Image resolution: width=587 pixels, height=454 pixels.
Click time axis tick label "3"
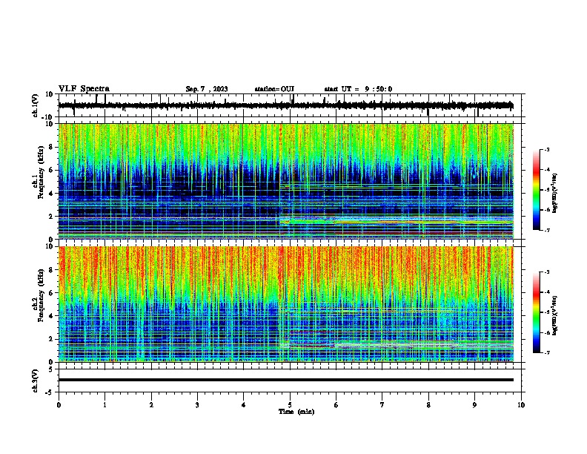coord(197,405)
